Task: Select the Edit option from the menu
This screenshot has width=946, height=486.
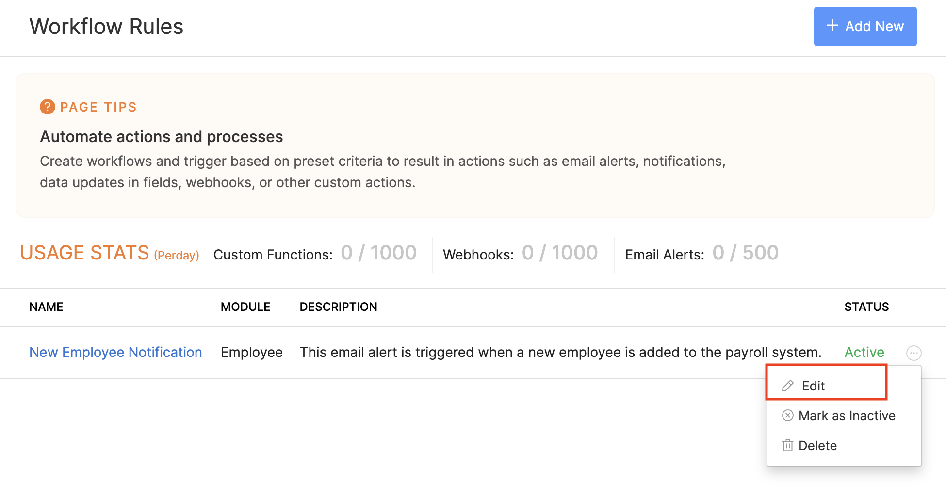Action: pos(813,386)
